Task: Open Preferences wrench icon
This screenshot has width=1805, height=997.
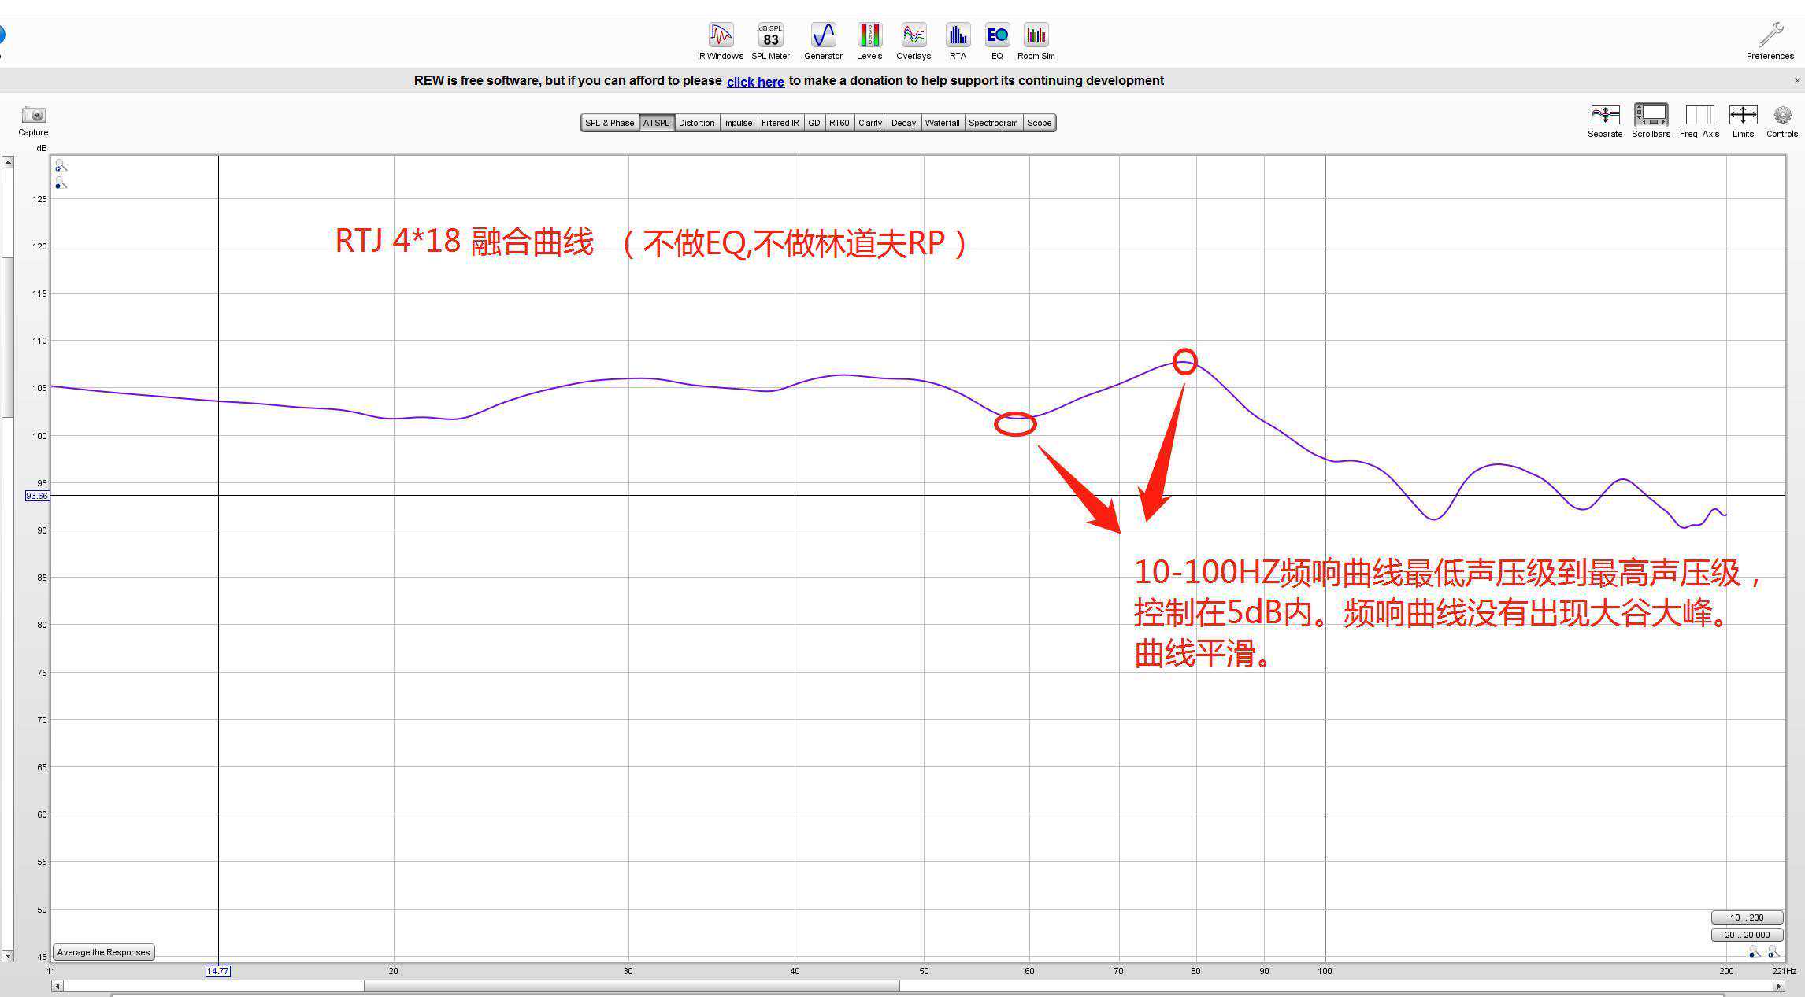Action: 1770,36
